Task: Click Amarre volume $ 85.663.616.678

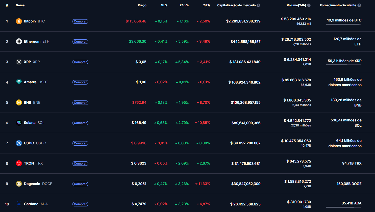Action: click(x=296, y=80)
